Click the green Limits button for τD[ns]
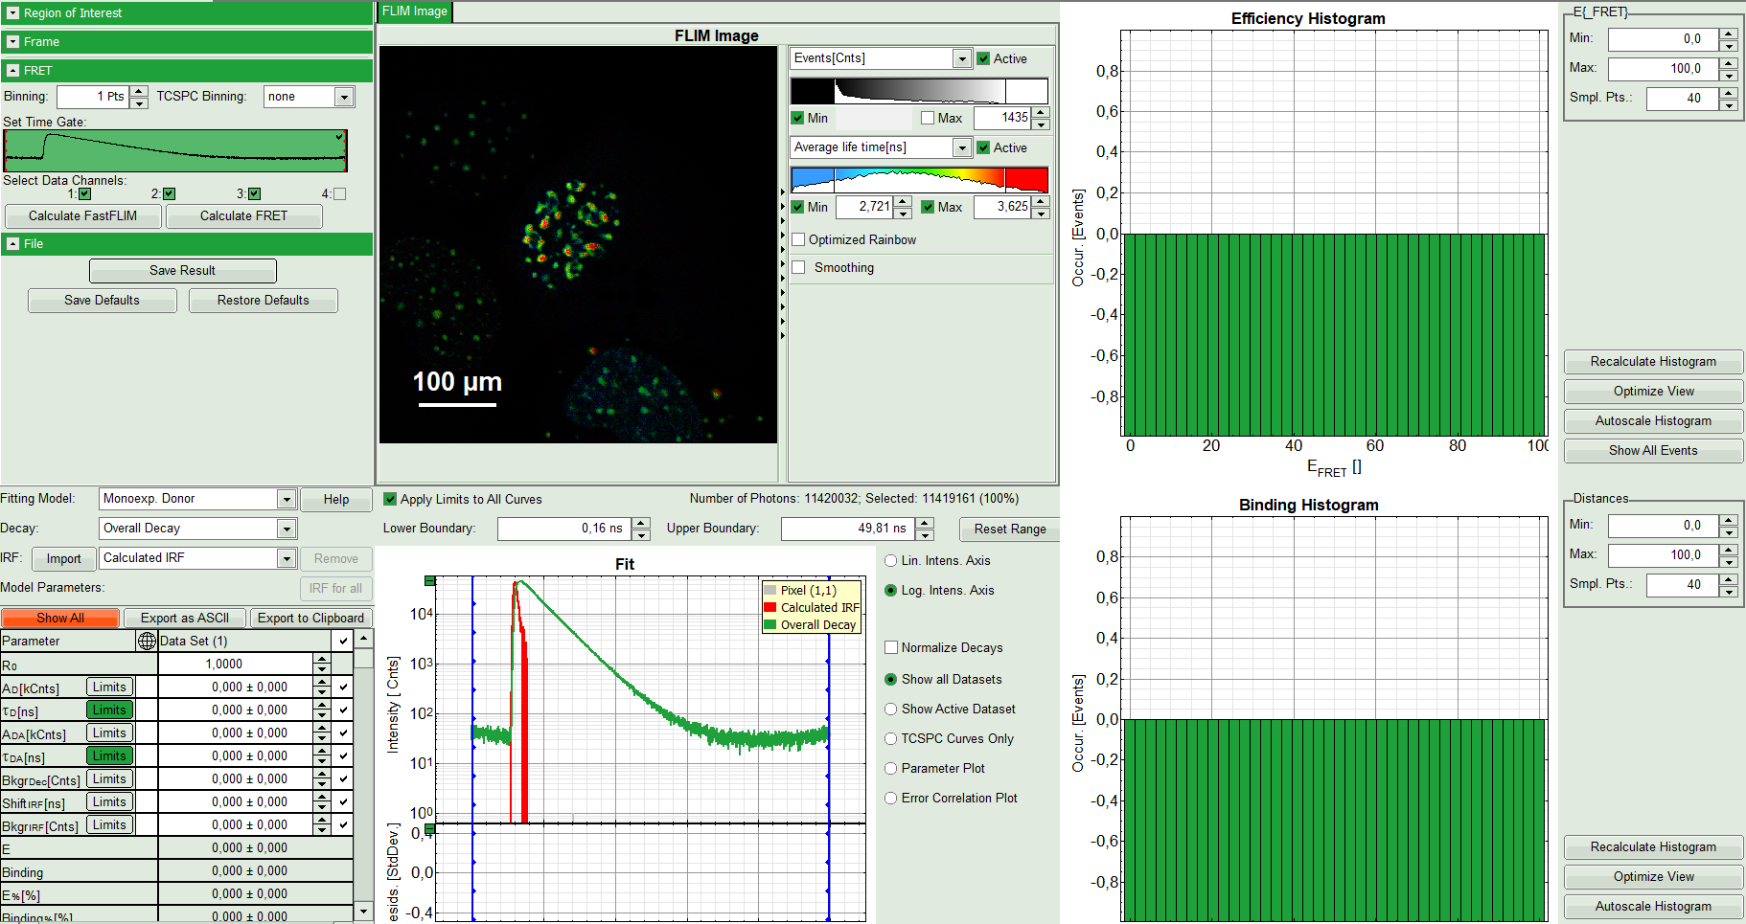This screenshot has width=1746, height=924. tap(109, 710)
